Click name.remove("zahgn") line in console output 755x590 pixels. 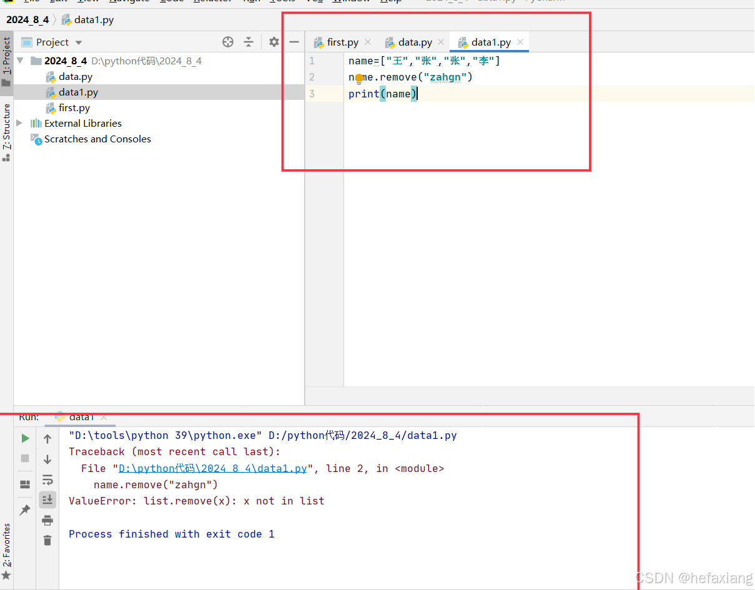click(x=155, y=484)
